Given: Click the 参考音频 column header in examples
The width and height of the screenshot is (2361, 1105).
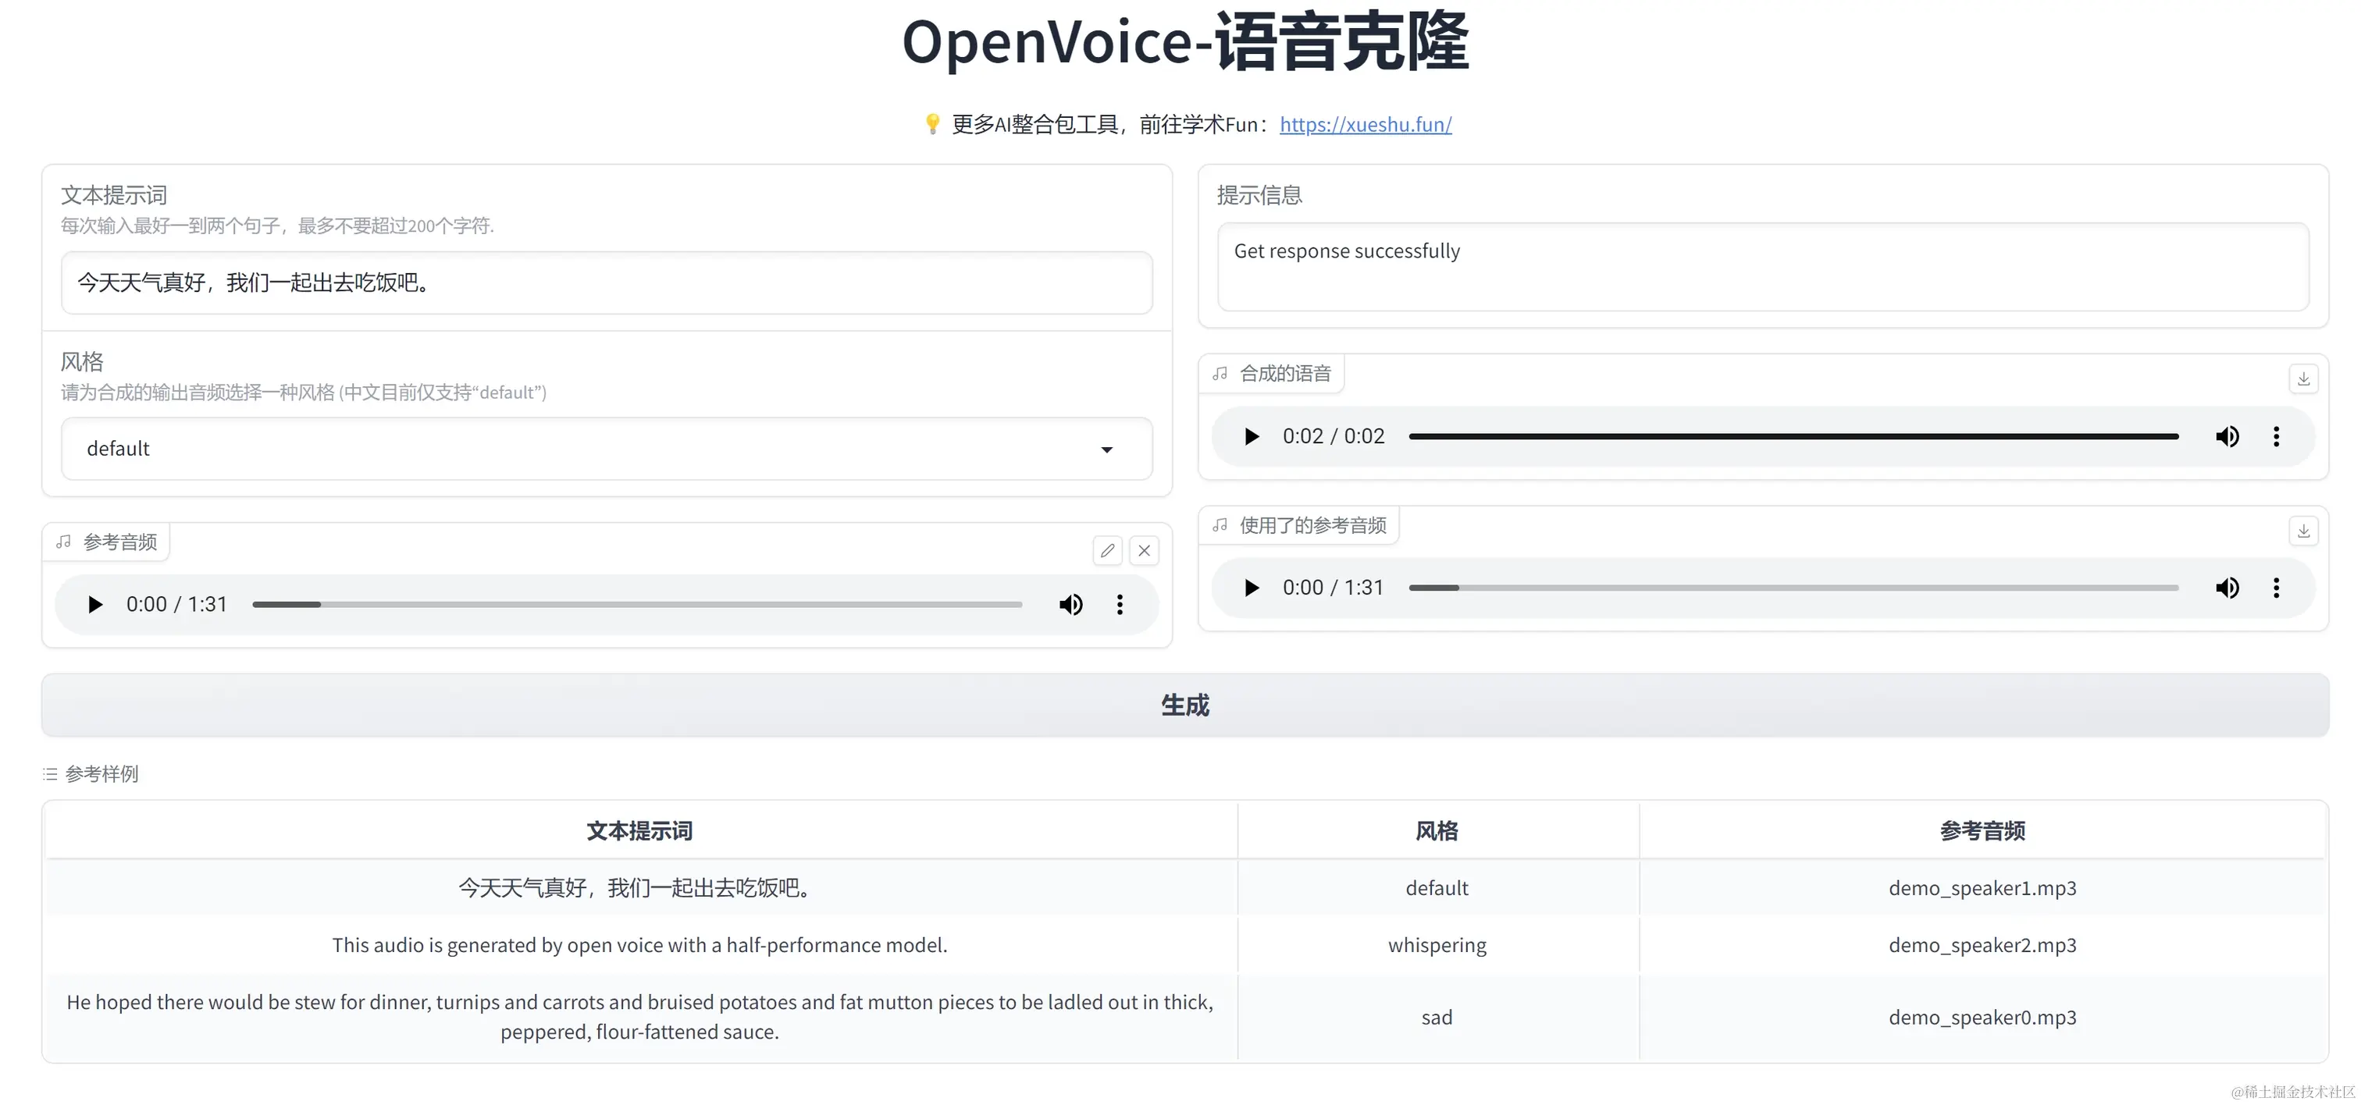Looking at the screenshot, I should click(1982, 830).
